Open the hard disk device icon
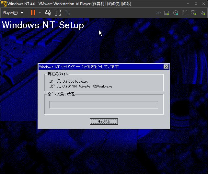Screen dimensions: 208x174 point(167,13)
